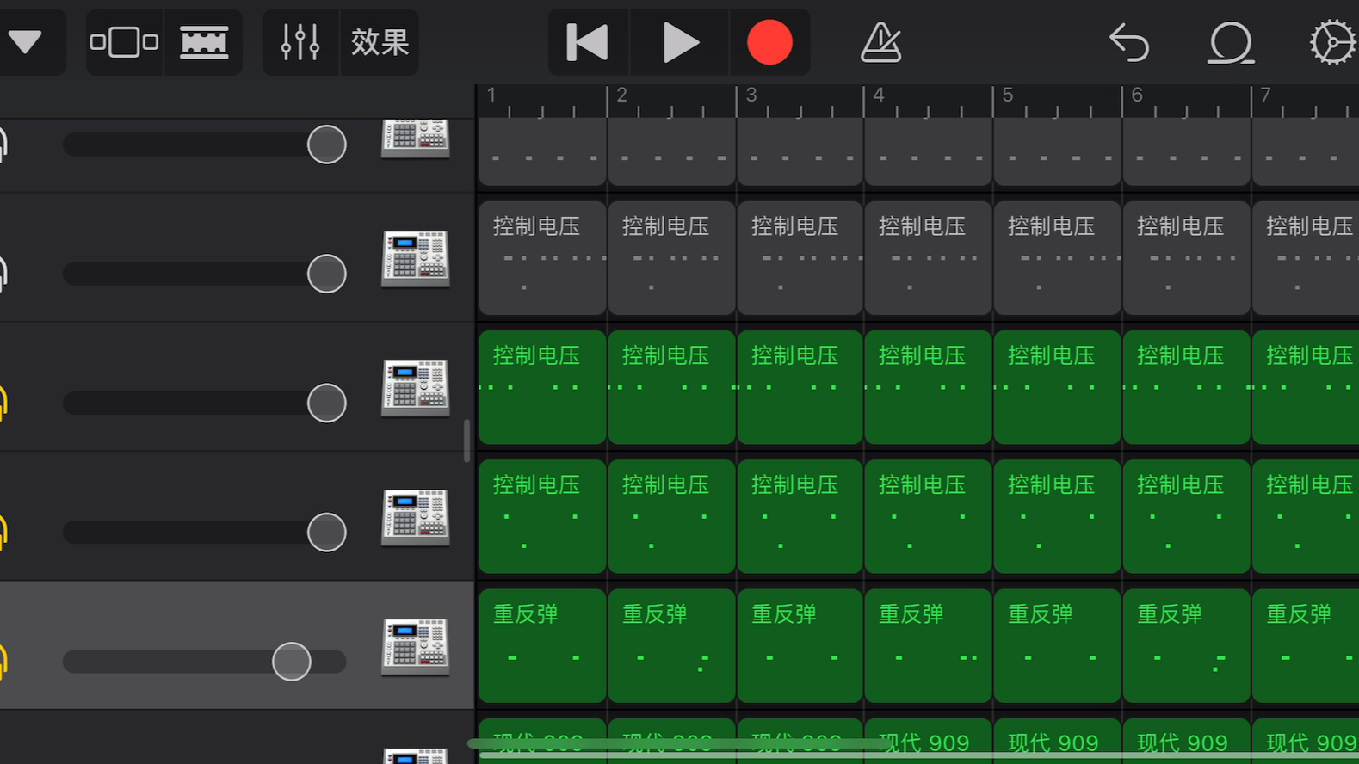The width and height of the screenshot is (1359, 764).
Task: Open track controls mixer sliders
Action: 300,42
